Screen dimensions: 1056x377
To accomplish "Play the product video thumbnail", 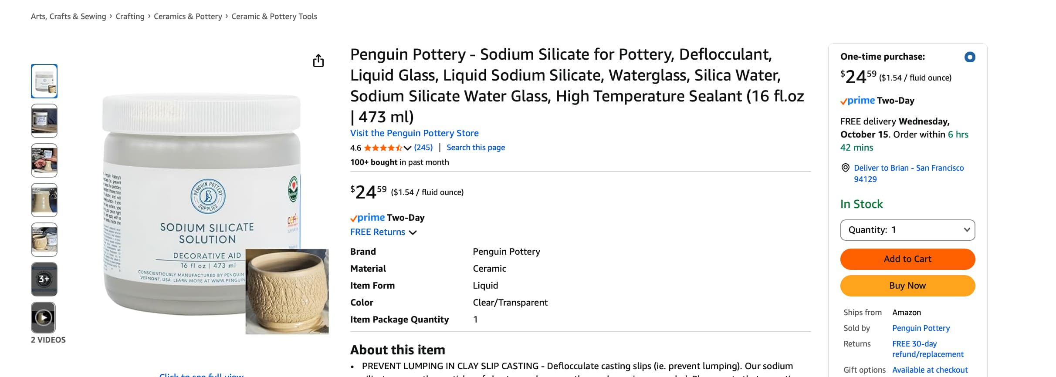I will click(44, 317).
